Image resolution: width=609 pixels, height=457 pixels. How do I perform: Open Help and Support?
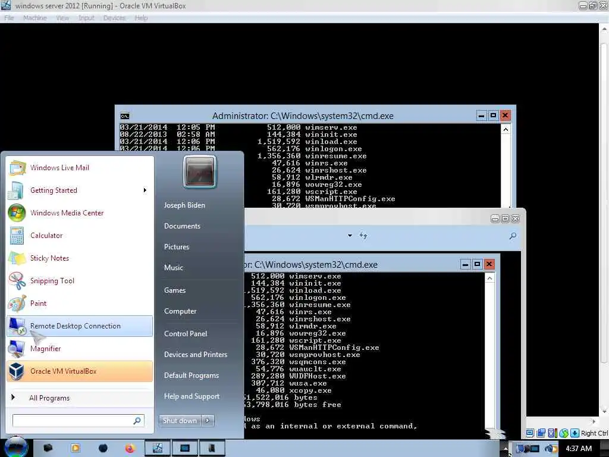192,396
